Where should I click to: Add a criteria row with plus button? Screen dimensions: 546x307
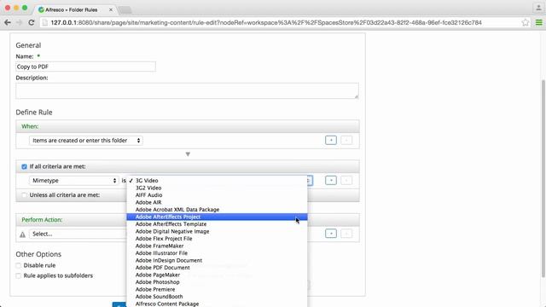point(331,180)
